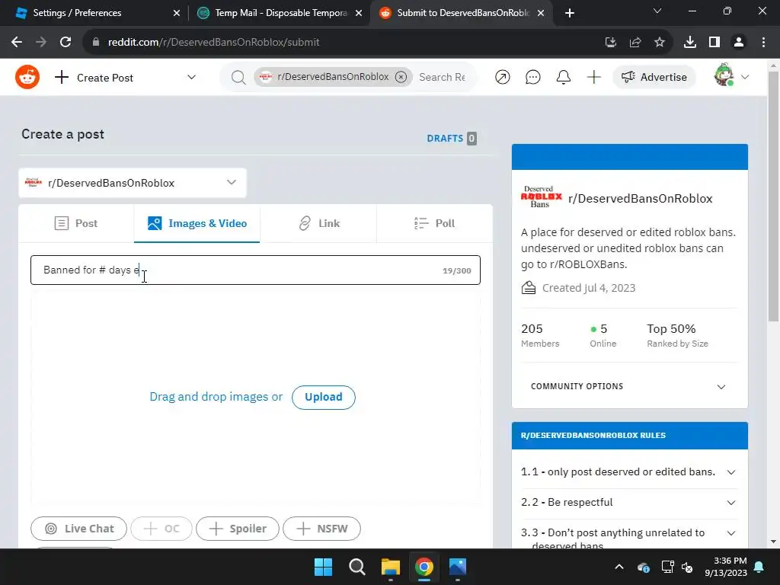Remove r/DeservedBansOnRoblox filter from search bar
The width and height of the screenshot is (780, 585).
point(401,77)
